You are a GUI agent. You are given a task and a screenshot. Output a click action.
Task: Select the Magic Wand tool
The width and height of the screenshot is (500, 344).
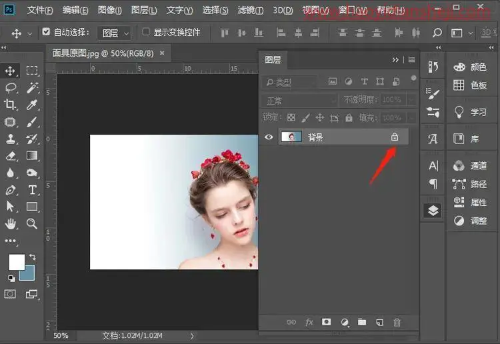32,87
